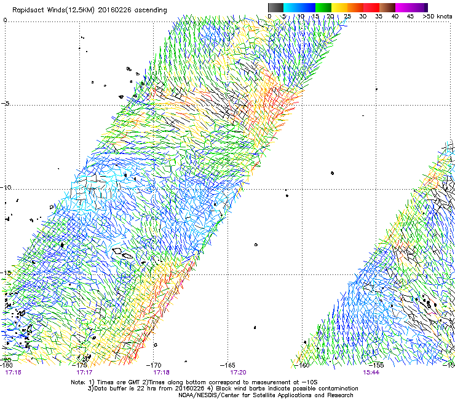The height and width of the screenshot is (399, 455).
Task: Click the Rapidscat Winds chart title
Action: (90, 10)
